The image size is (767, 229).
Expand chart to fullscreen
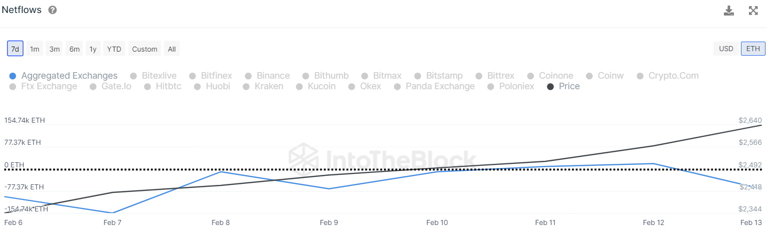tap(753, 11)
